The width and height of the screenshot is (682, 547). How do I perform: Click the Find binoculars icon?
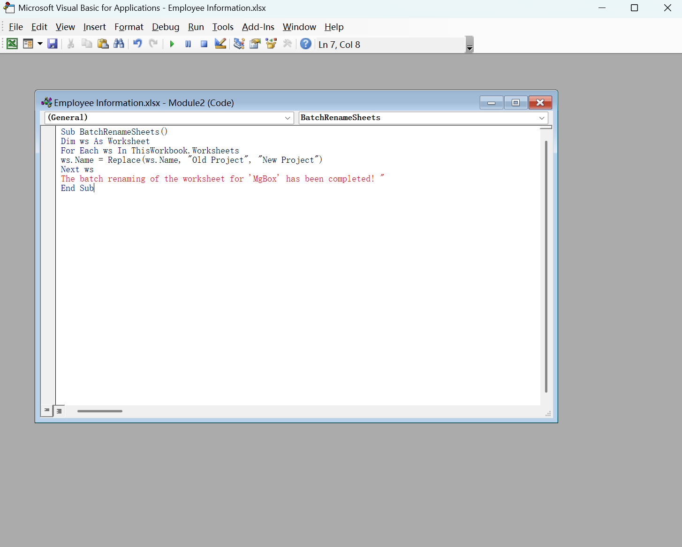119,44
